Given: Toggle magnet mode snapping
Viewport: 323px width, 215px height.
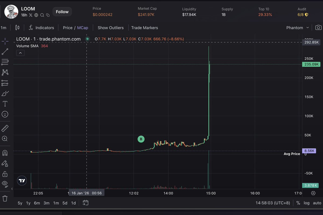Looking at the screenshot, I should click(x=5, y=153).
